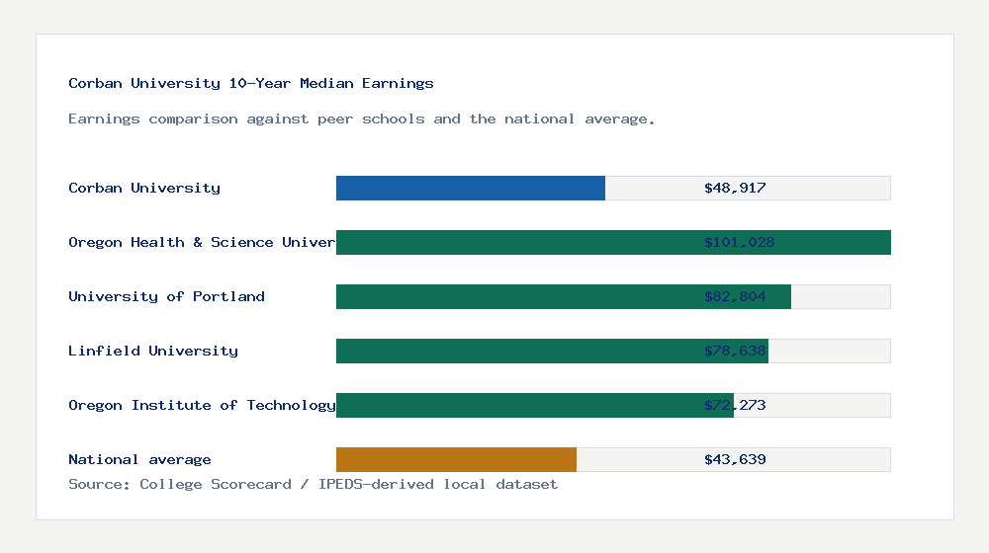Click the blue Corban University earnings bar
This screenshot has height=553, width=989.
click(471, 189)
